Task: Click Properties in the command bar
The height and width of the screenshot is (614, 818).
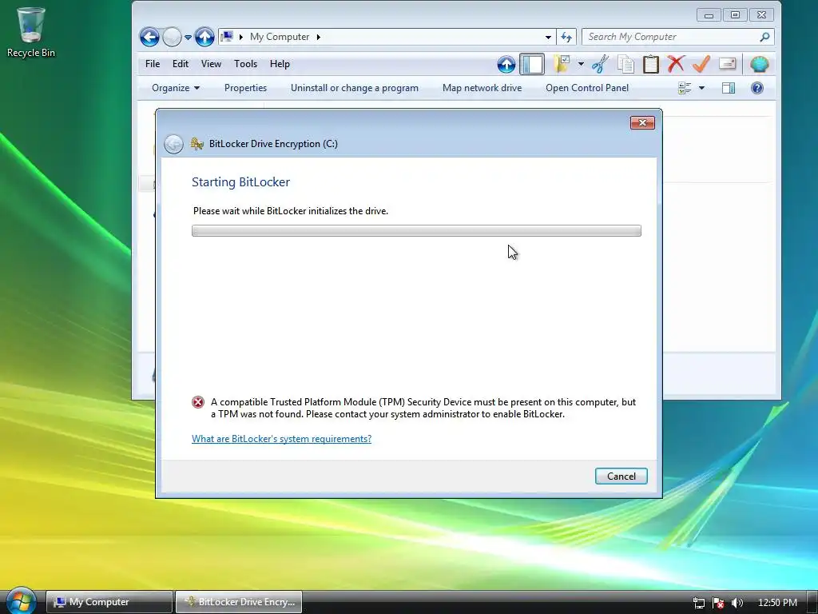Action: point(245,88)
